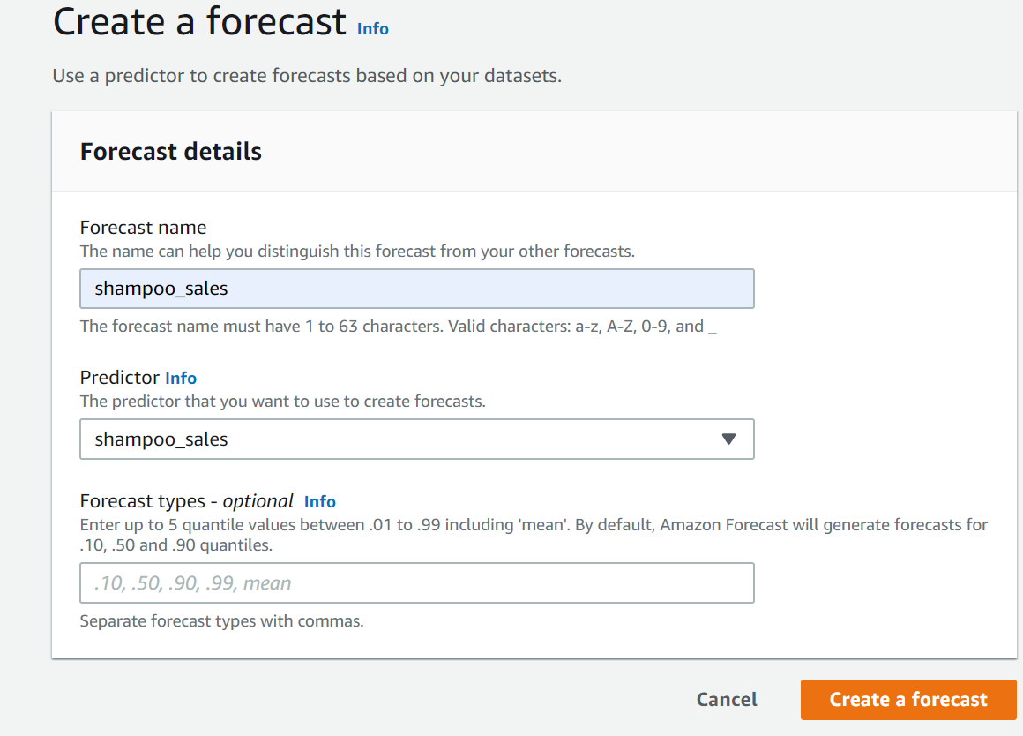The width and height of the screenshot is (1023, 736).
Task: Click the 'Forecast name' field label
Action: (143, 227)
